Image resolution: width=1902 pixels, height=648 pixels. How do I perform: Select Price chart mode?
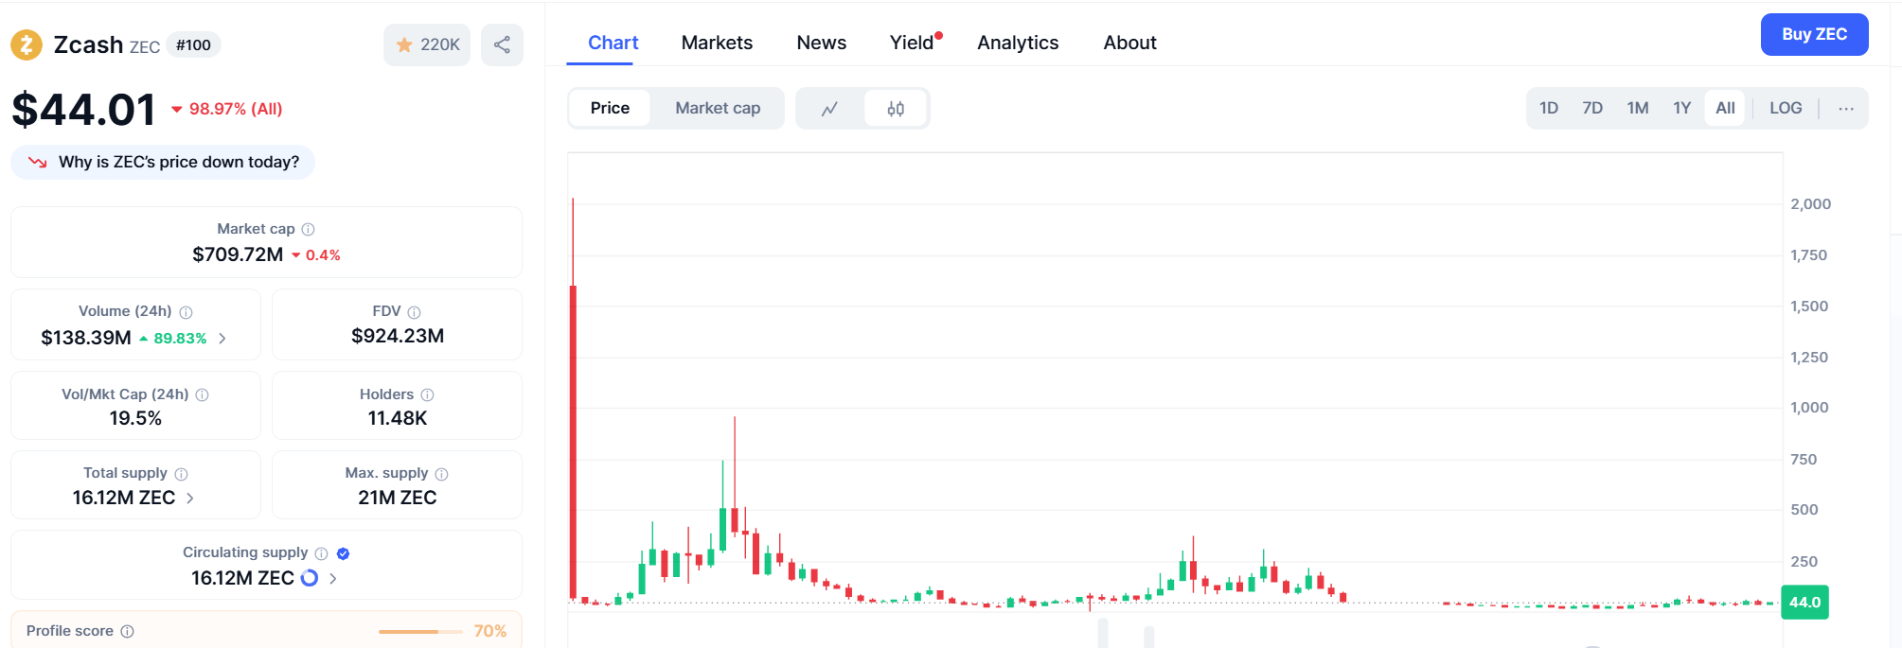pos(610,108)
